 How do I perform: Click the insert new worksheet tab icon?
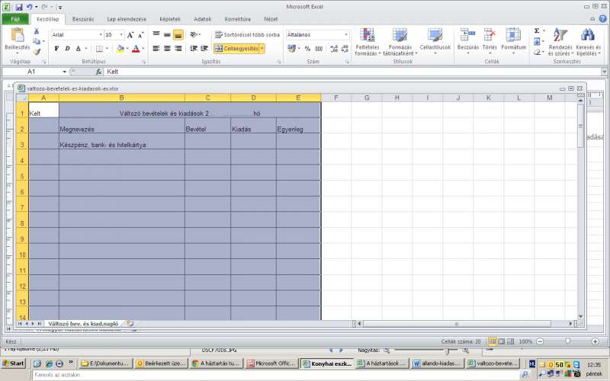point(130,323)
